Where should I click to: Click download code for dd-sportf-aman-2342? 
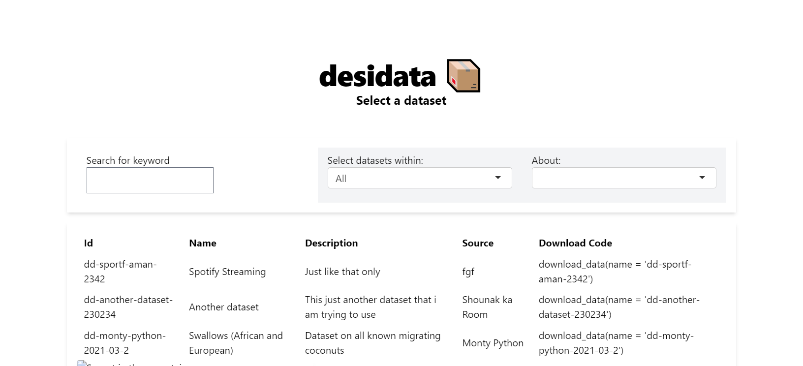click(615, 272)
